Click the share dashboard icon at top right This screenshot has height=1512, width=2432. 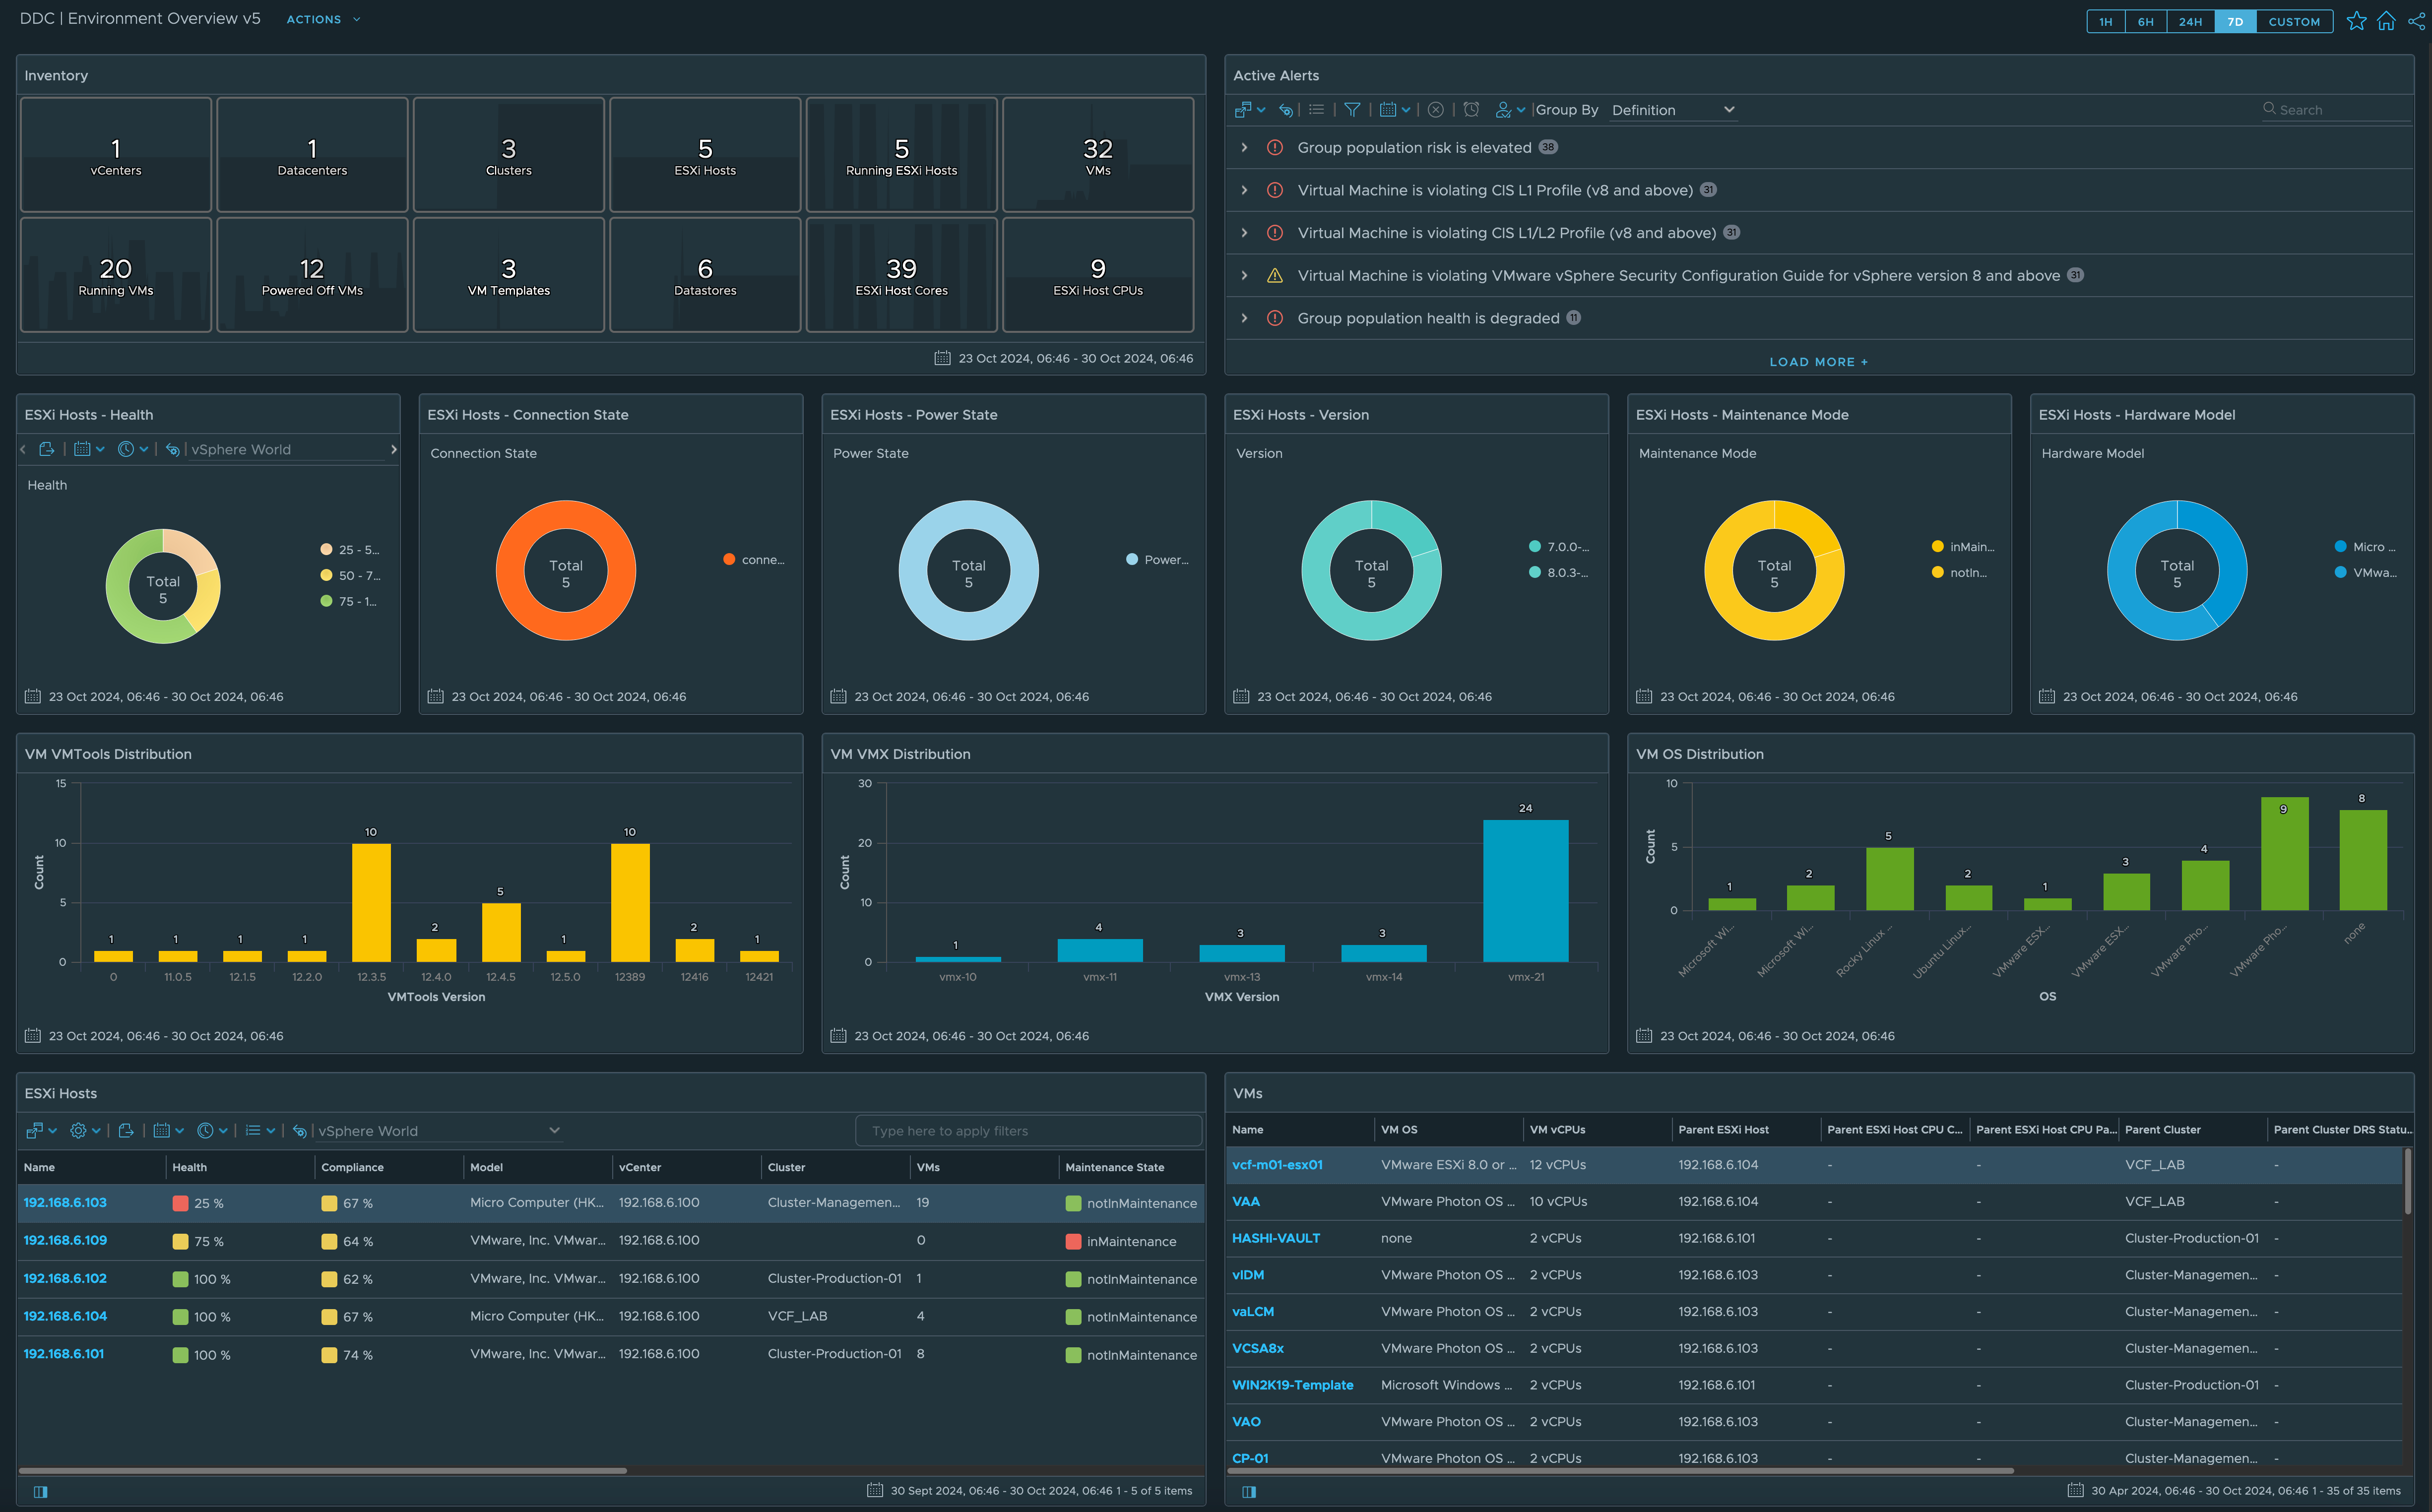(x=2416, y=21)
